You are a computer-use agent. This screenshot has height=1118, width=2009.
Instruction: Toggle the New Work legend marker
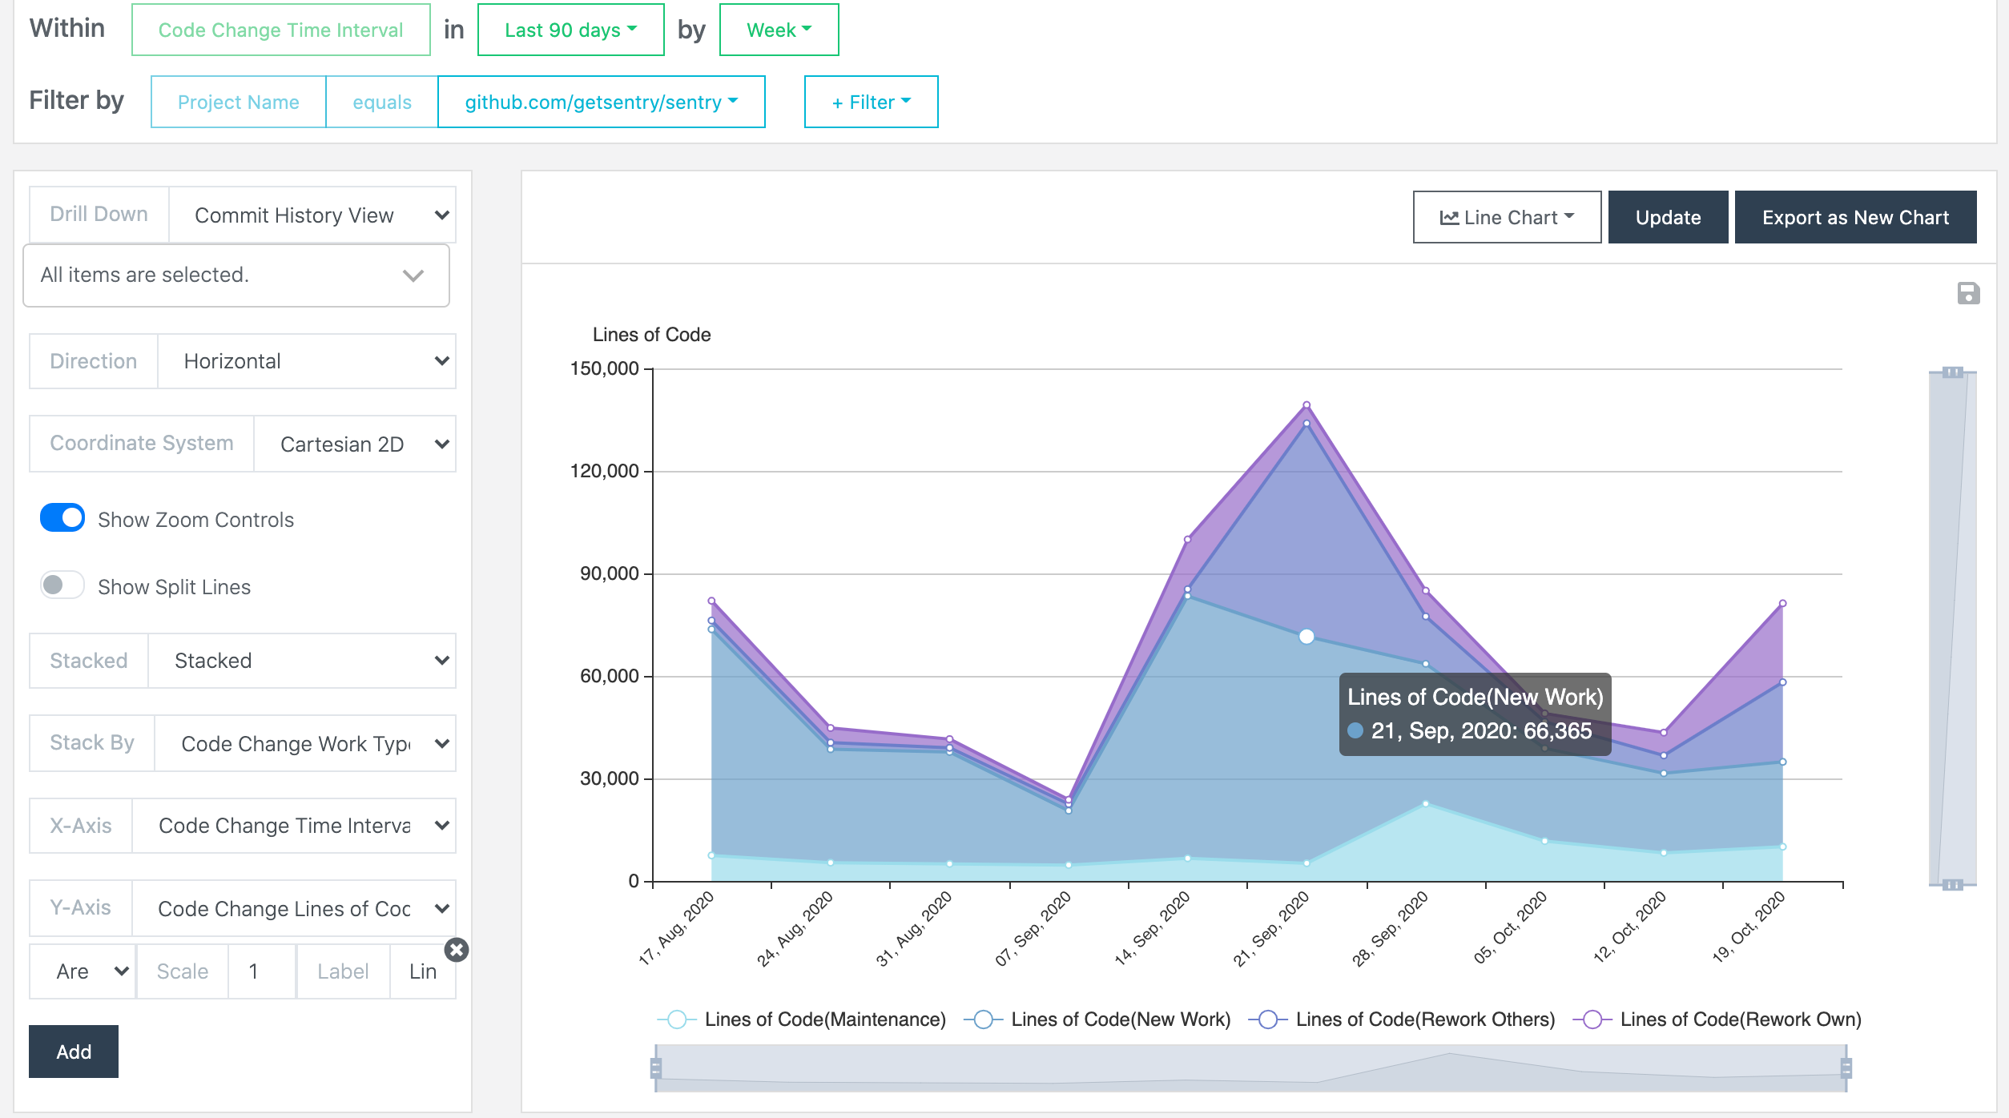pyautogui.click(x=984, y=1019)
